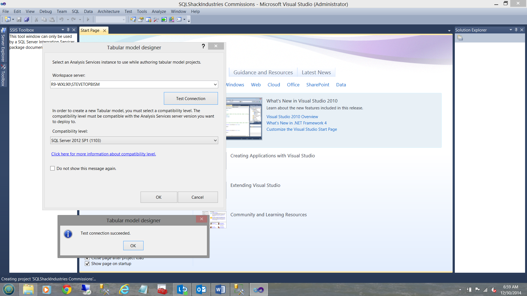Viewport: 527px width, 296px height.
Task: Click the Visual Studio 2010 screenshot thumbnail
Action: pos(244,119)
